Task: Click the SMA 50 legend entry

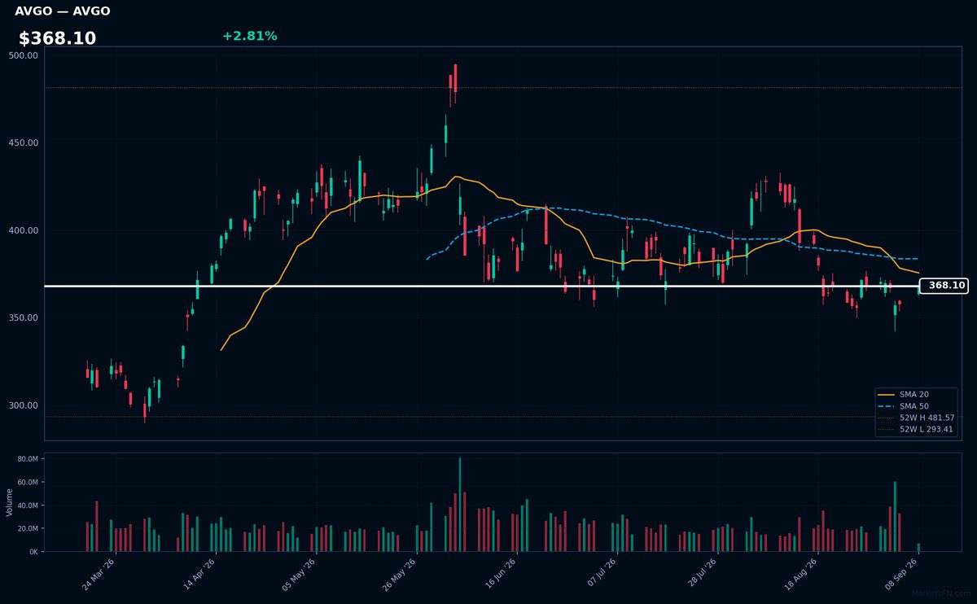Action: pos(914,405)
